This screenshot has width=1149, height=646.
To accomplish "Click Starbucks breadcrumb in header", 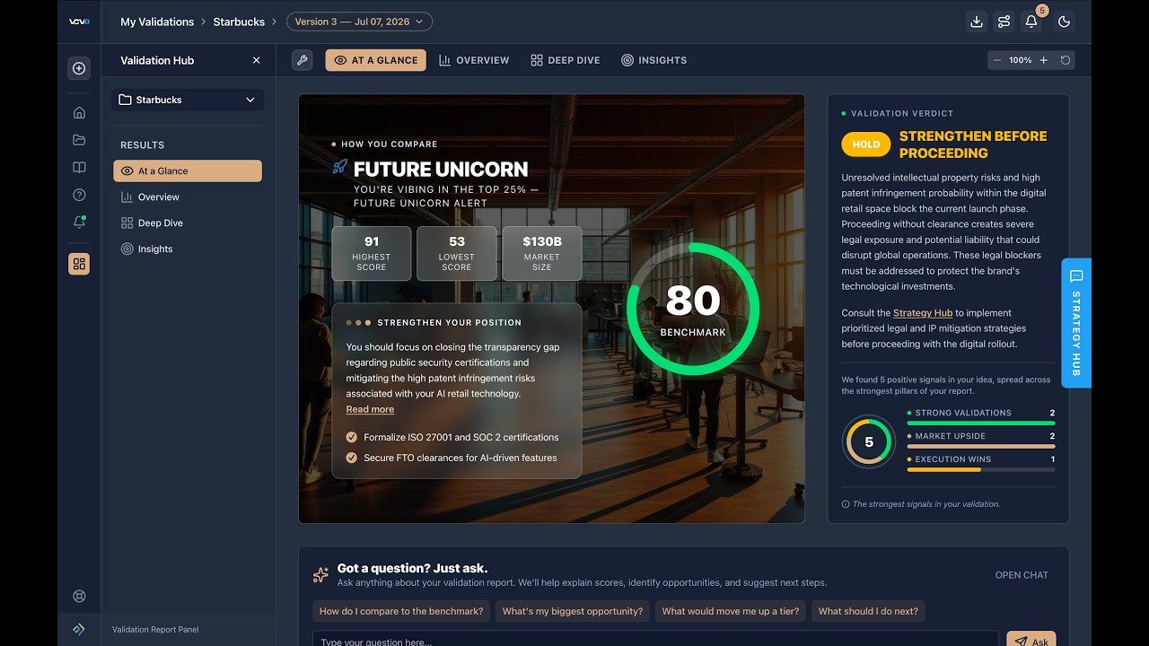I will (x=239, y=22).
